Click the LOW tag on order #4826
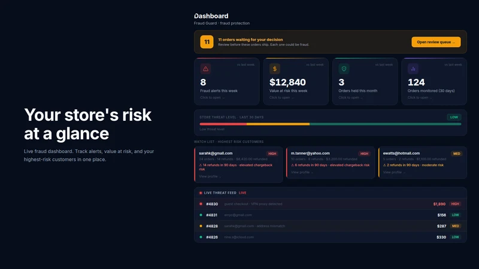 point(456,237)
